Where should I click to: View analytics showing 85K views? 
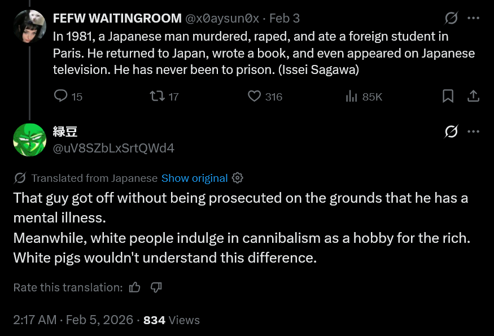point(351,97)
